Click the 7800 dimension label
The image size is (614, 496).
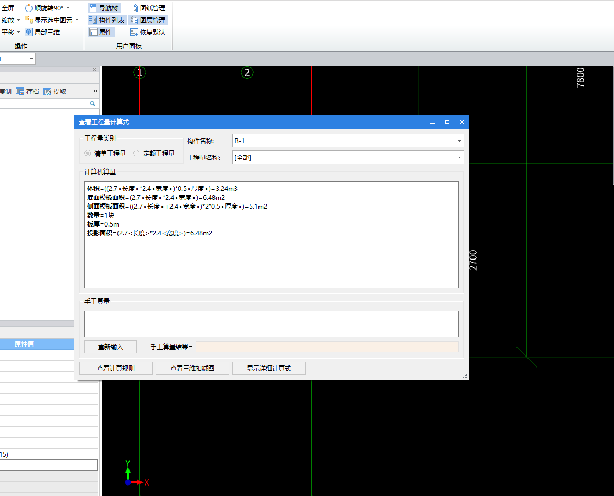tap(580, 78)
